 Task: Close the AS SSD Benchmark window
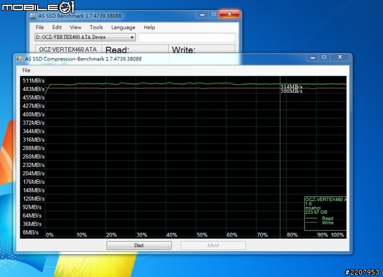[229, 14]
